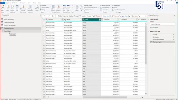The image size is (178, 100).
Task: Collapse the PROPERTIES section
Action: pyautogui.click(x=149, y=19)
